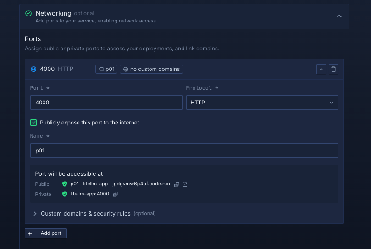Click the p01--litellm-app public URL text
Image resolution: width=371 pixels, height=249 pixels.
pos(120,184)
